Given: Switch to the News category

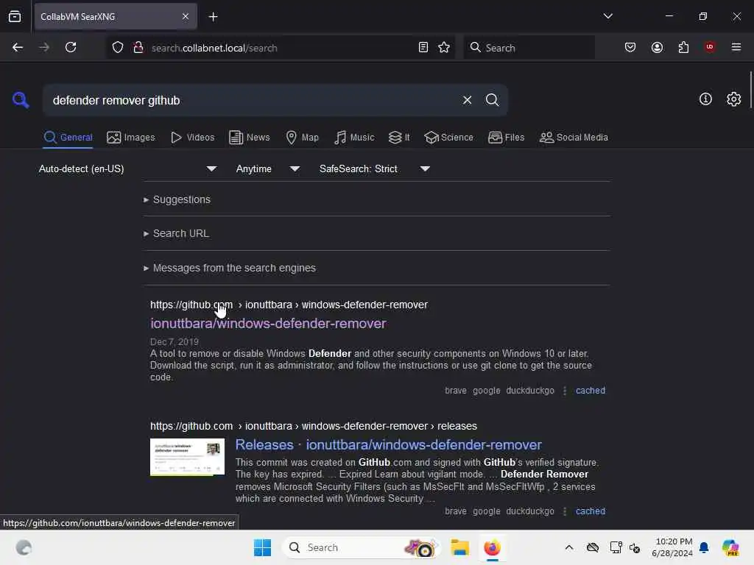Looking at the screenshot, I should [249, 138].
